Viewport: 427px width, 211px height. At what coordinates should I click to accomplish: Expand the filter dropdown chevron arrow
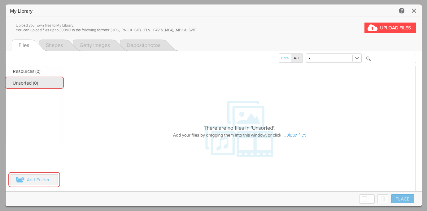click(x=357, y=58)
